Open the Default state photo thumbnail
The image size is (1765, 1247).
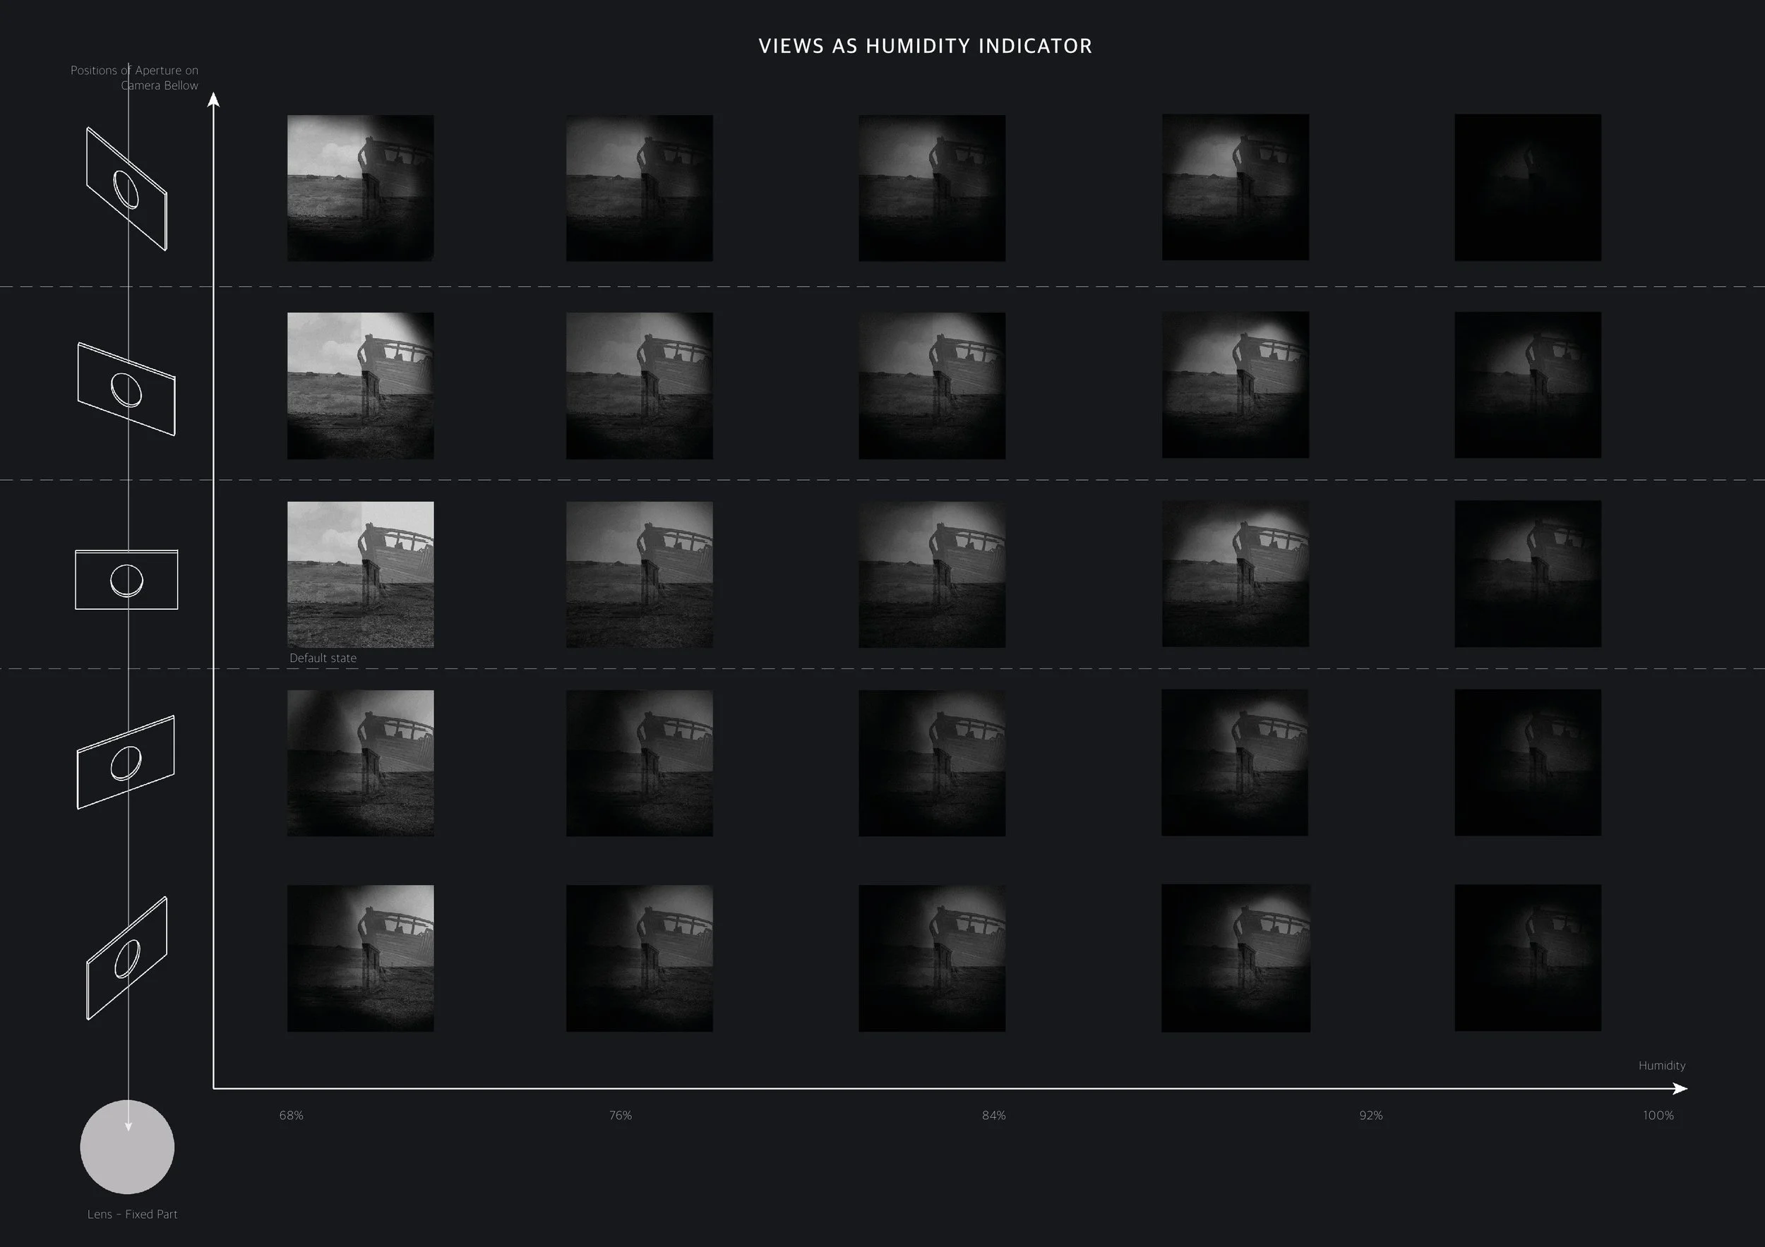(361, 574)
